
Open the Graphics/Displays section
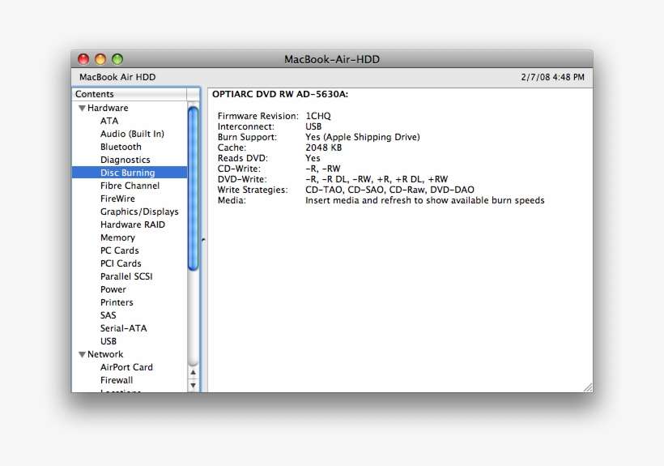click(139, 212)
